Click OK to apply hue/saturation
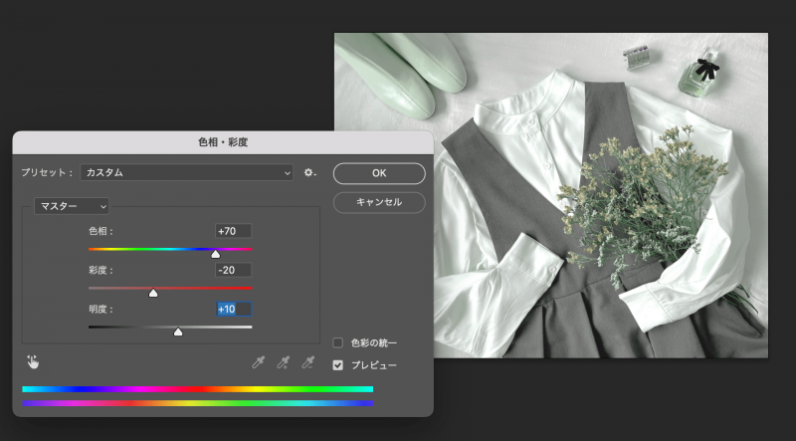The image size is (796, 441). point(379,172)
